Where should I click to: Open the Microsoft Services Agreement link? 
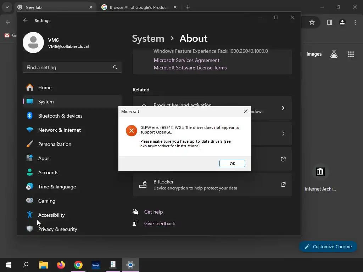186,60
